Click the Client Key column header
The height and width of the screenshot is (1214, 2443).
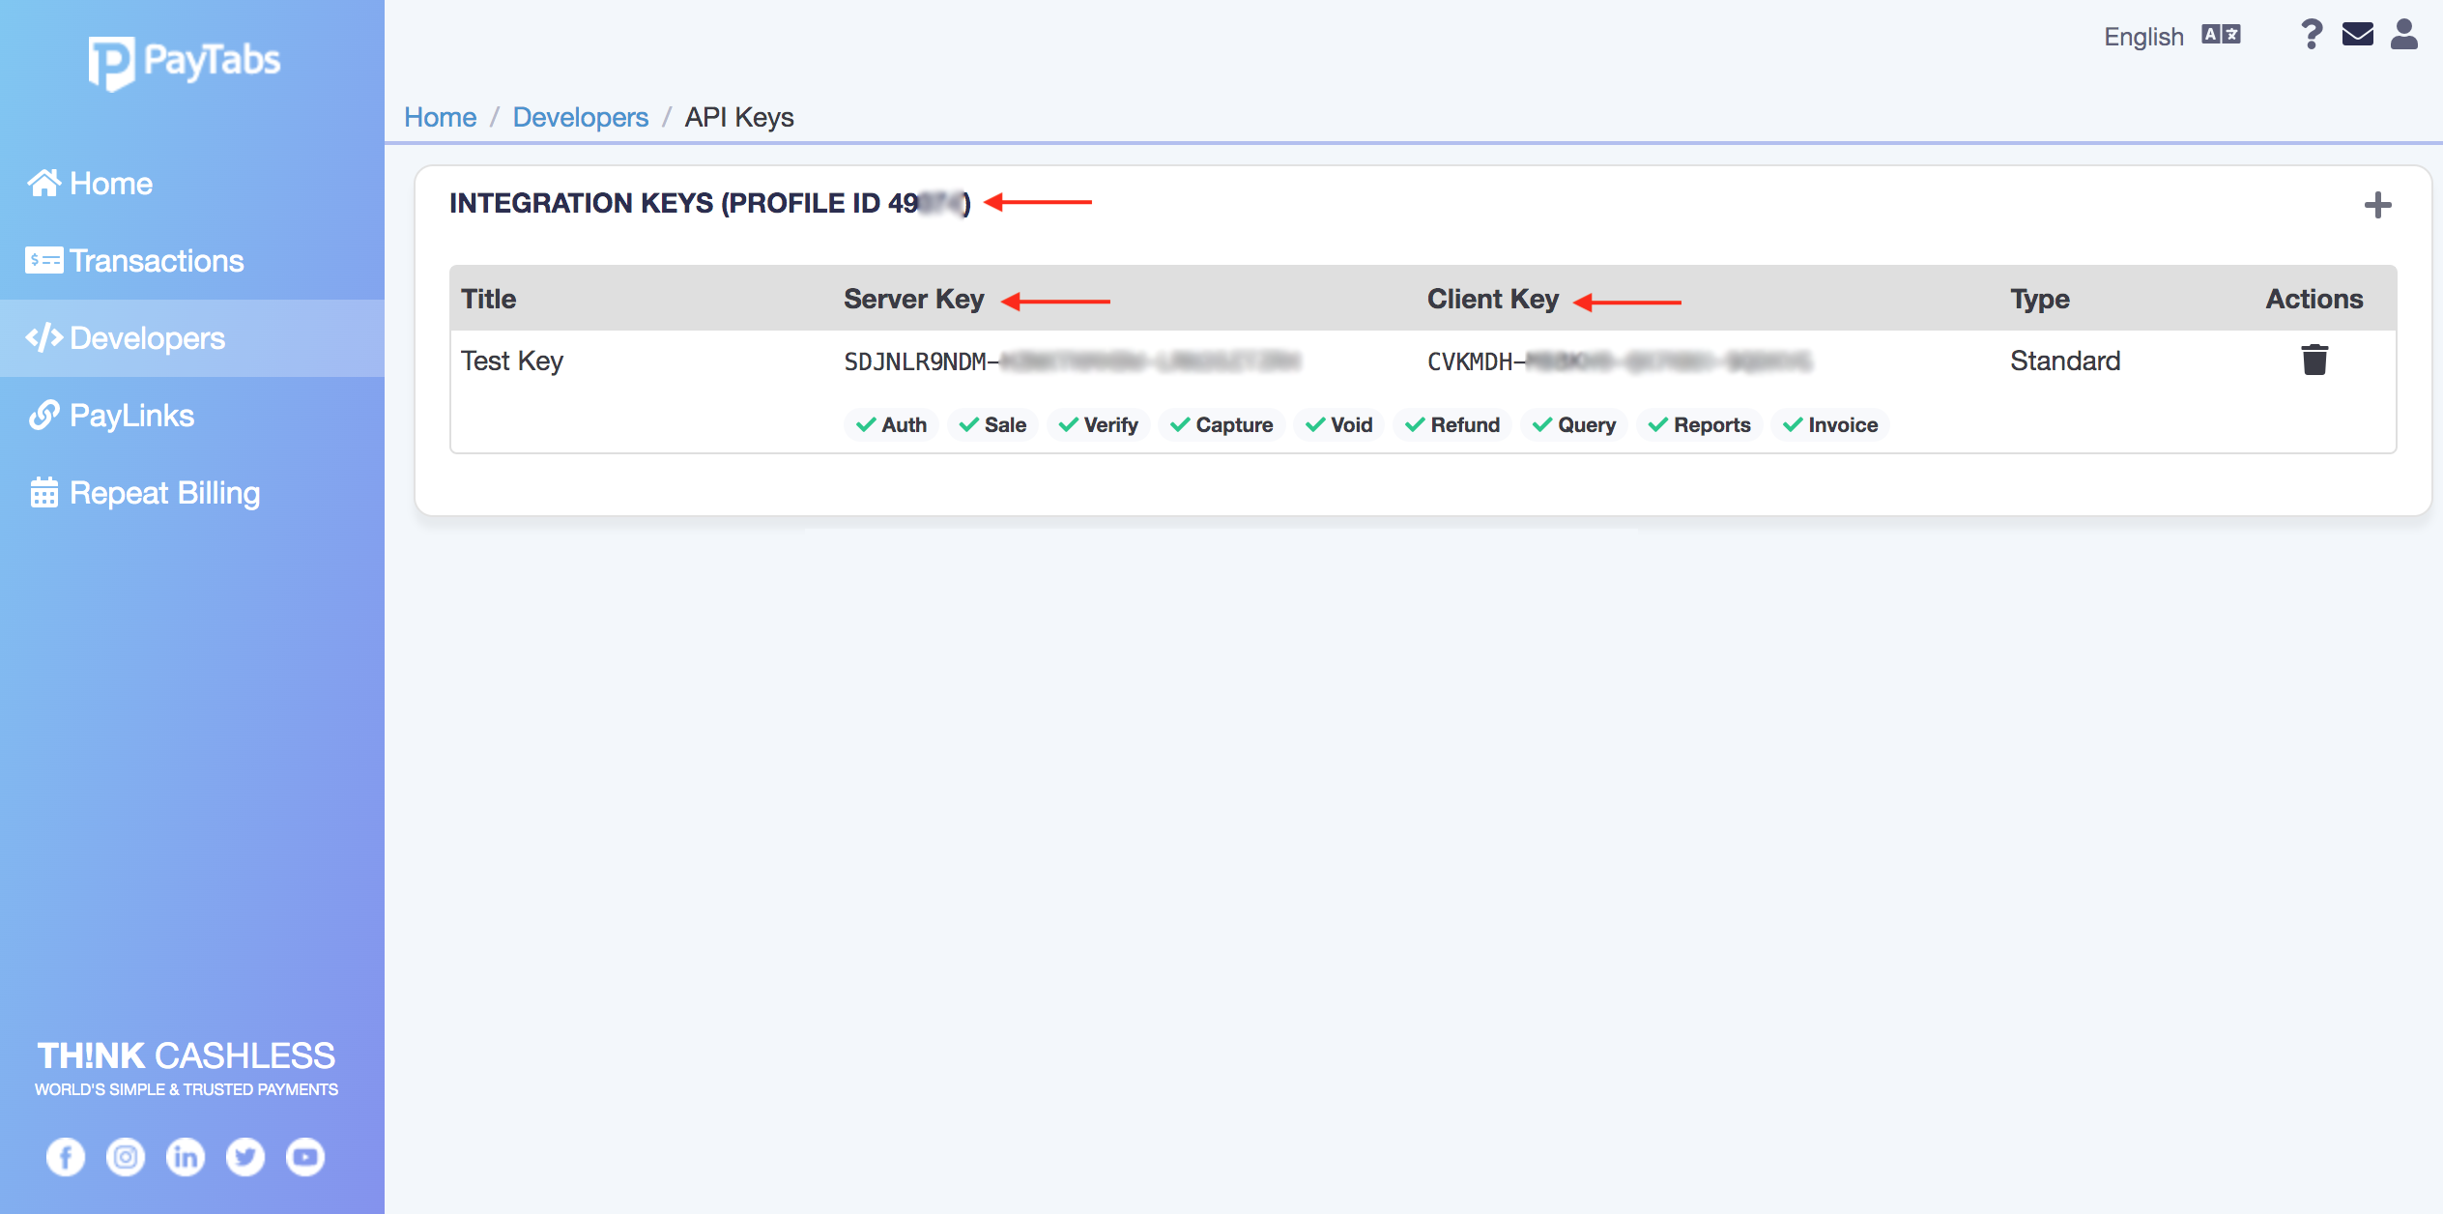point(1492,299)
